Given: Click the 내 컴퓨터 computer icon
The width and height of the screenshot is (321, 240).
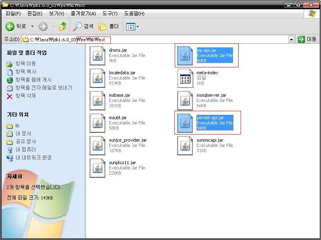Looking at the screenshot, I should (10, 150).
